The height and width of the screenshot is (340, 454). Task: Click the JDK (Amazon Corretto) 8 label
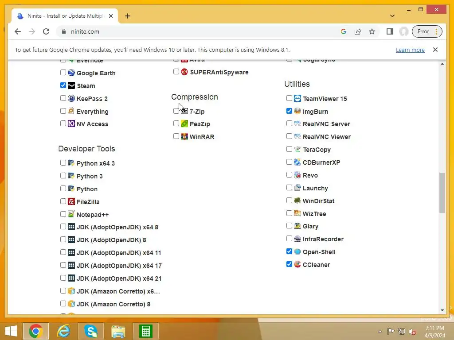pos(113,304)
